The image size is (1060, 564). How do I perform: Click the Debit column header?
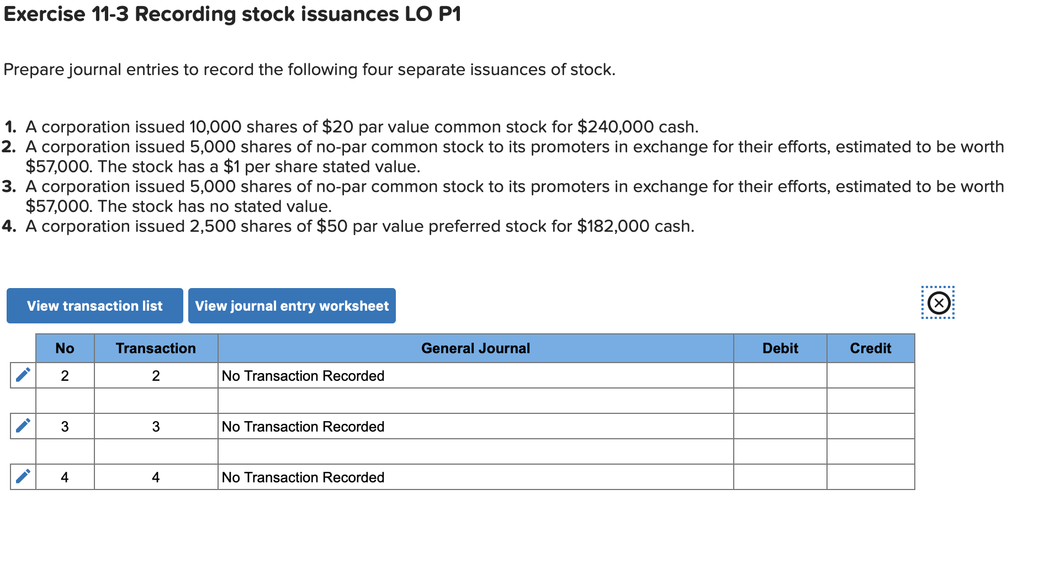pyautogui.click(x=780, y=348)
